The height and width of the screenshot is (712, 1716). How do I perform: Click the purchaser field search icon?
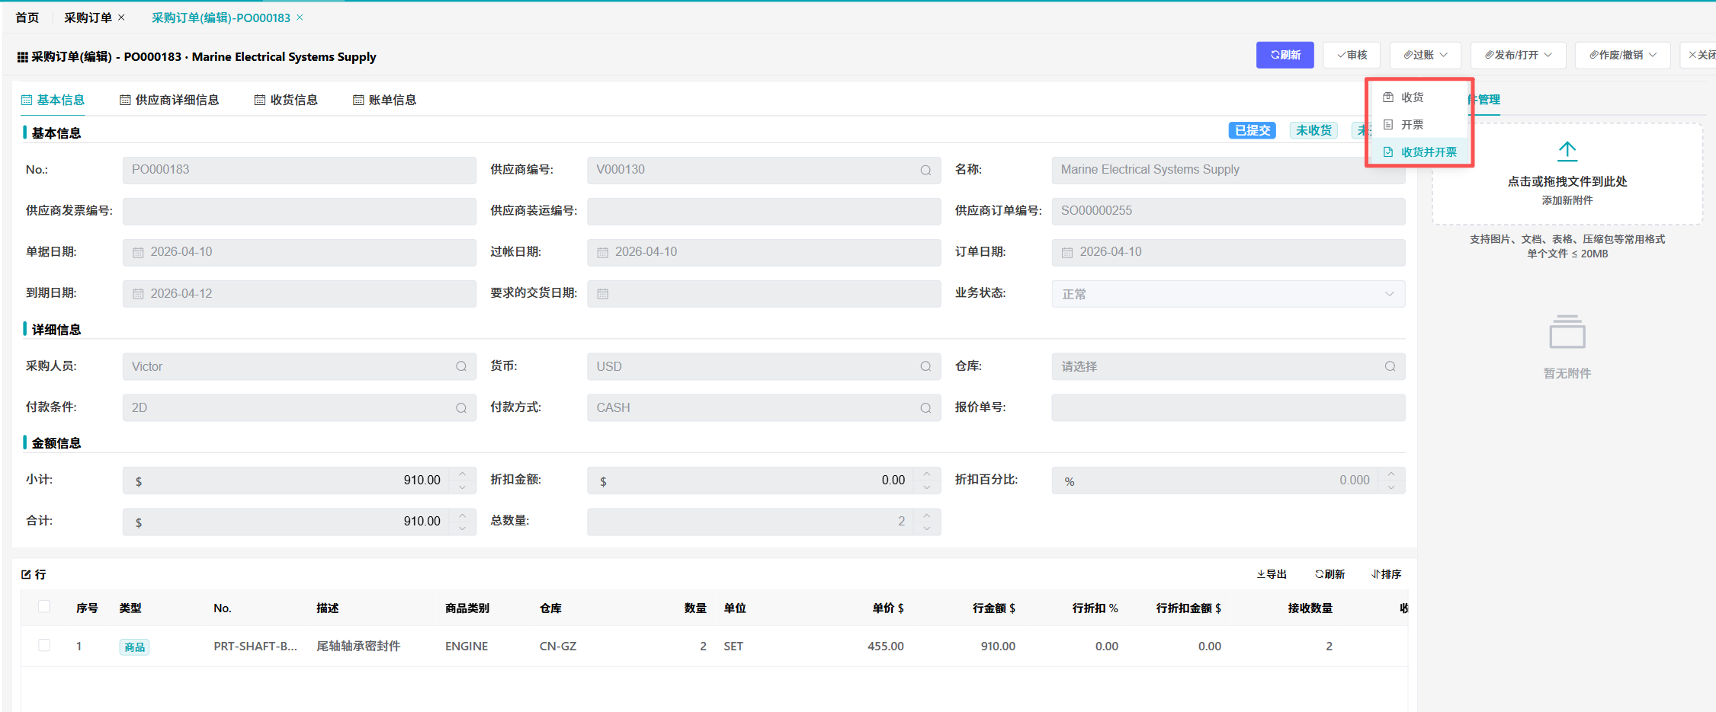pyautogui.click(x=460, y=367)
